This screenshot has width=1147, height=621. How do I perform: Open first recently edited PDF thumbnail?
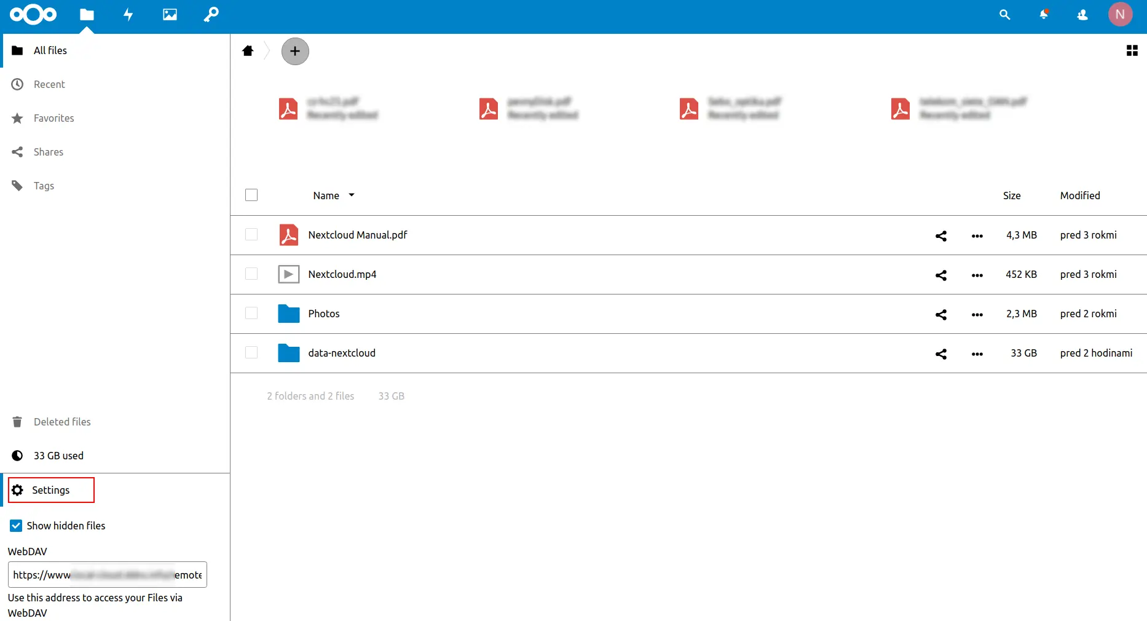(x=288, y=108)
